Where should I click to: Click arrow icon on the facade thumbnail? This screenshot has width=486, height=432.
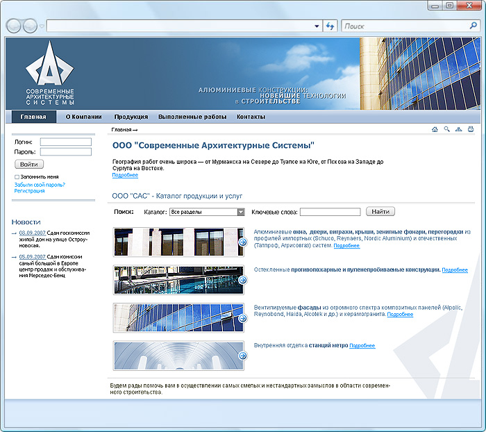click(243, 318)
